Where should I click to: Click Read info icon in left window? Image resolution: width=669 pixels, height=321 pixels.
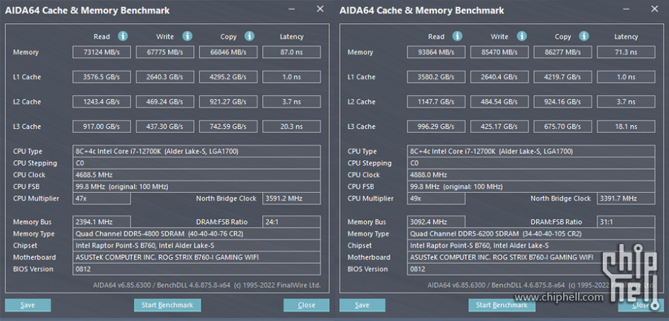(x=123, y=36)
